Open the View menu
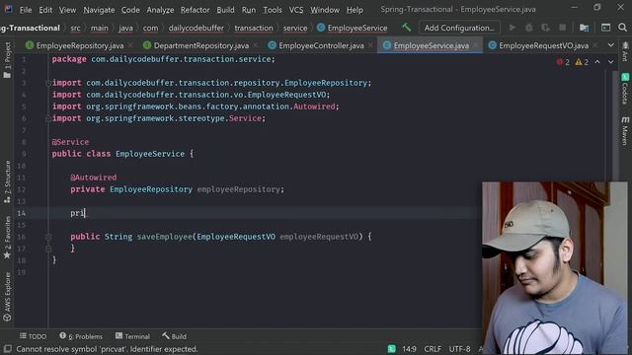The width and height of the screenshot is (632, 355). (x=67, y=10)
